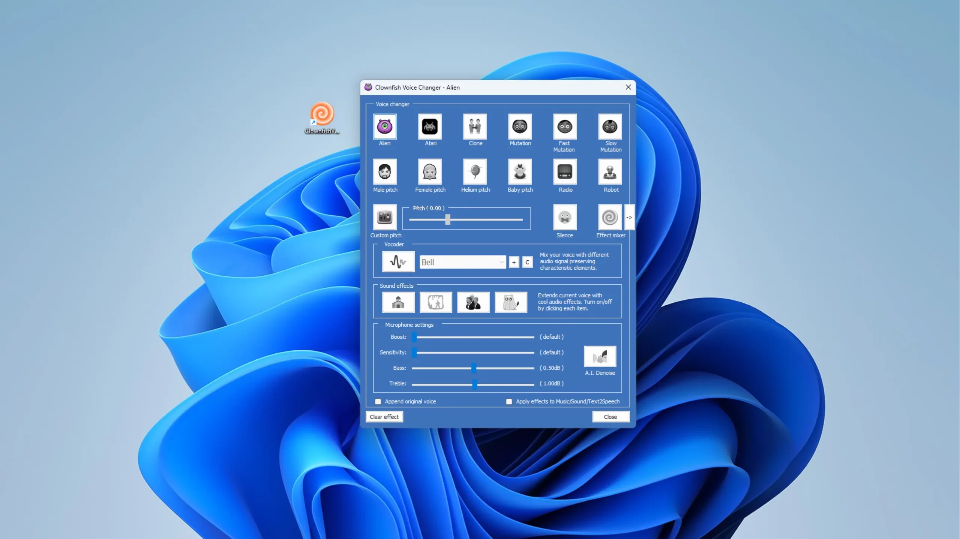Pick the Robot voice effect
960x539 pixels.
610,172
